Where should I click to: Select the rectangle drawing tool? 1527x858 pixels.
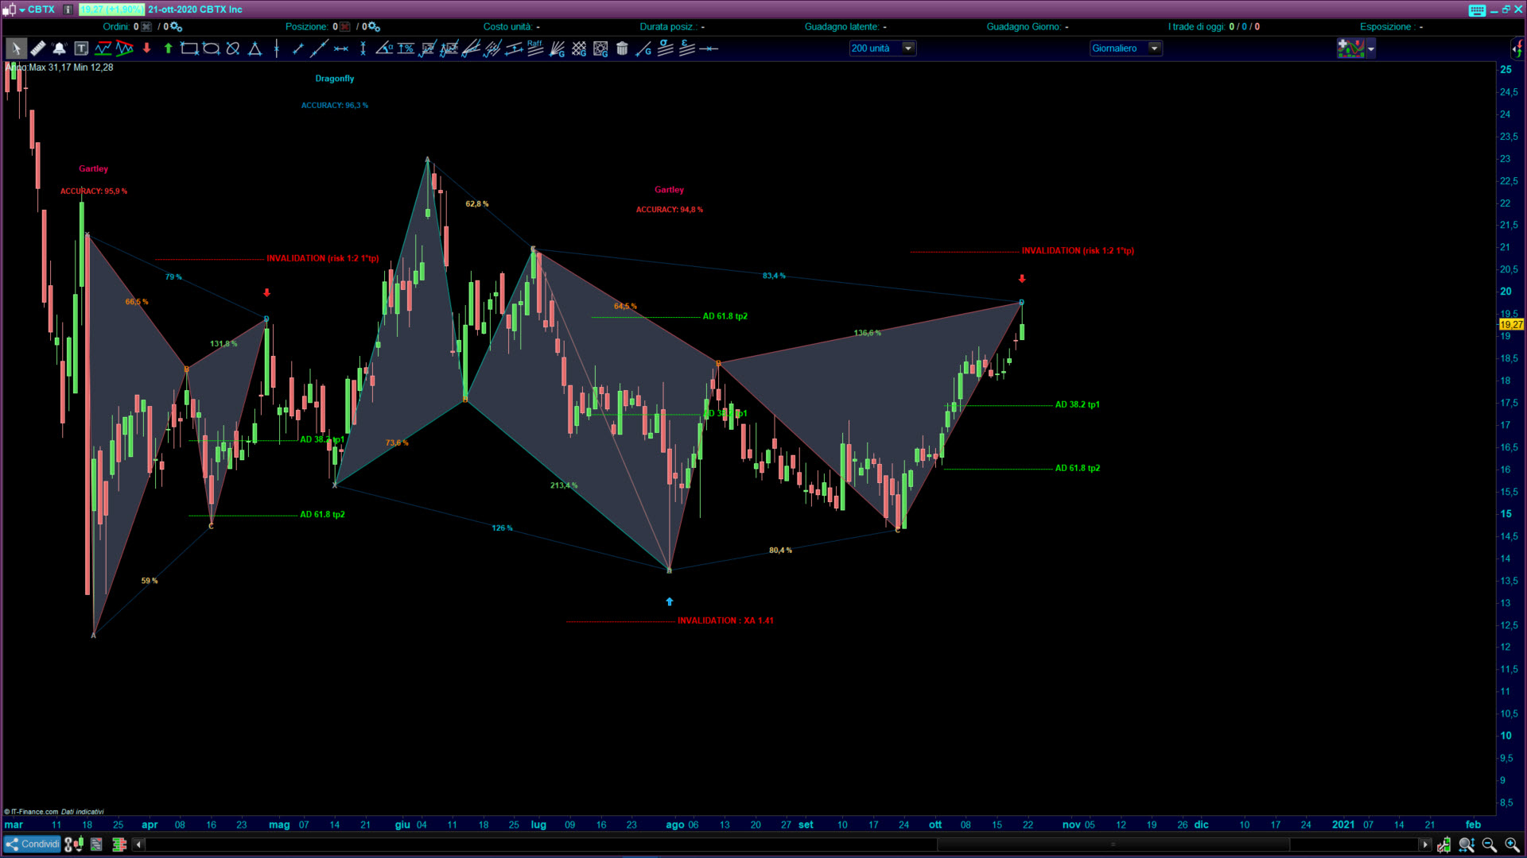tap(189, 48)
